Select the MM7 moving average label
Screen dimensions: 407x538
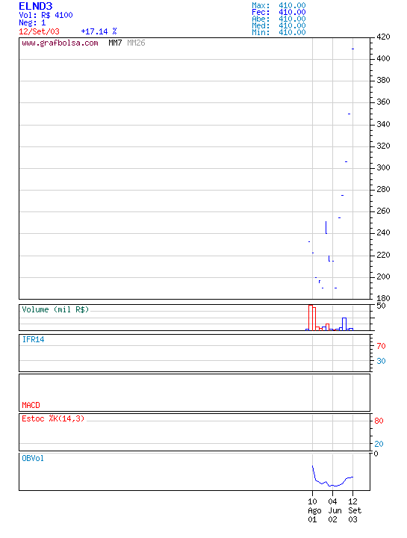coord(115,43)
